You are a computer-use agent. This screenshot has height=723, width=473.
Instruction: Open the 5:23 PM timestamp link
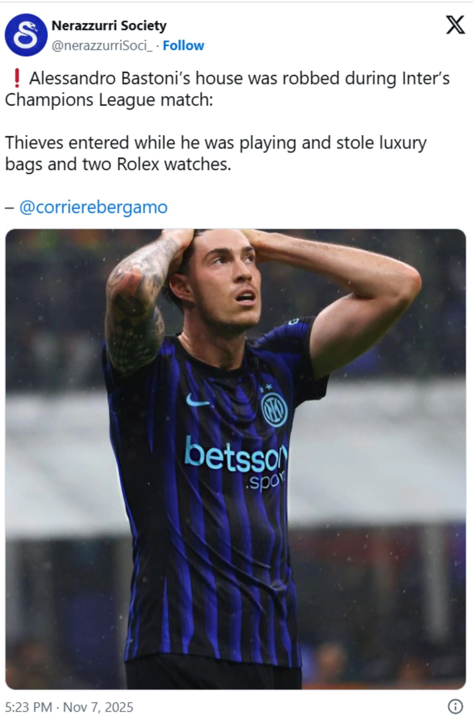click(28, 707)
